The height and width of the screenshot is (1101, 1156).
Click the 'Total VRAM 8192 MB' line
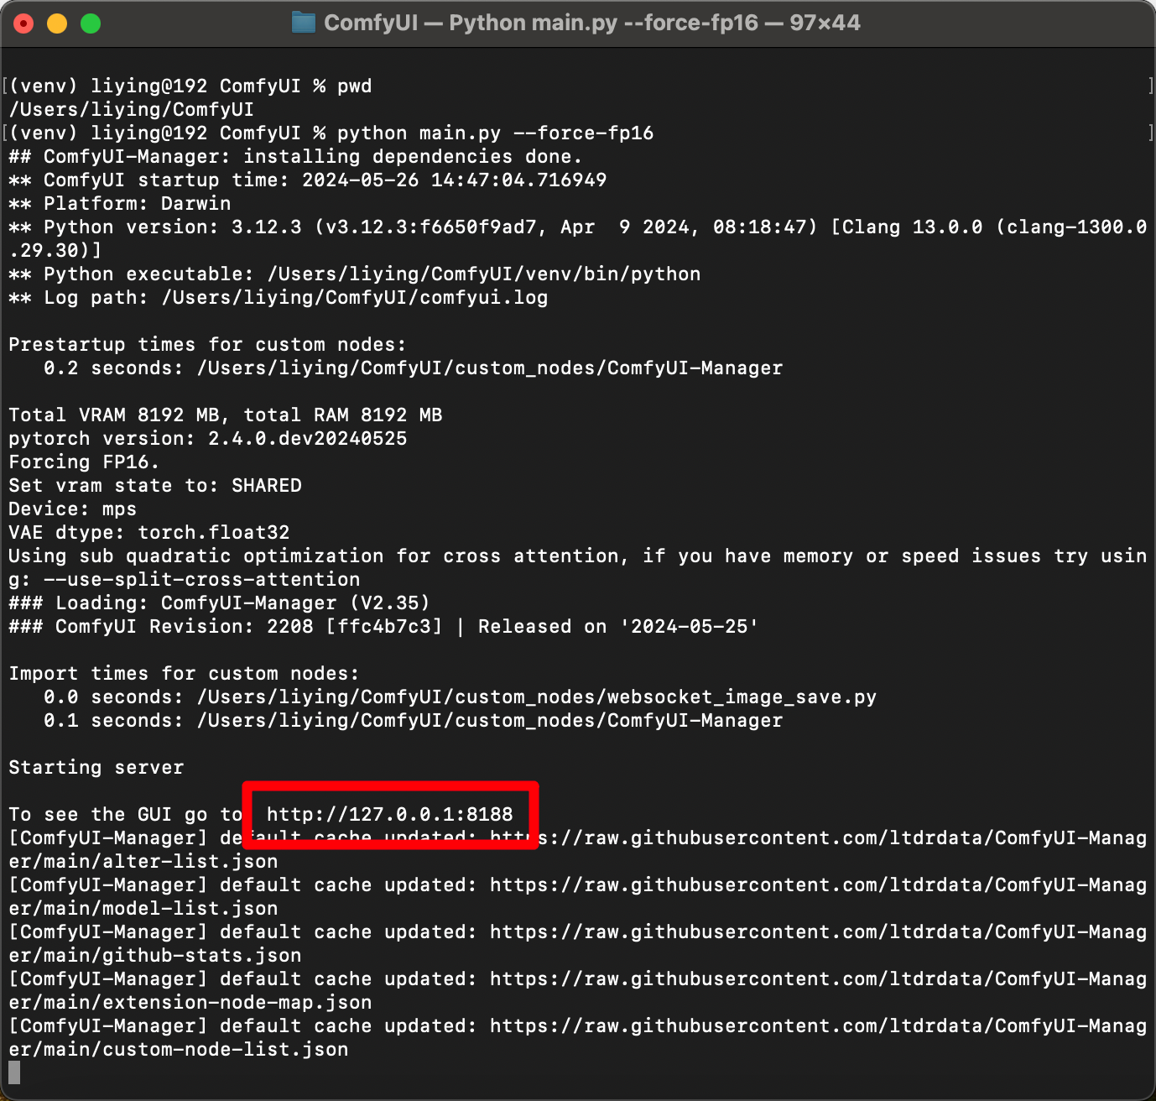pyautogui.click(x=225, y=415)
